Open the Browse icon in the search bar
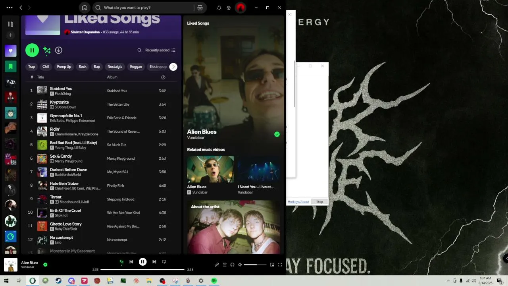Screen dimensions: 508x286 (x=200, y=8)
